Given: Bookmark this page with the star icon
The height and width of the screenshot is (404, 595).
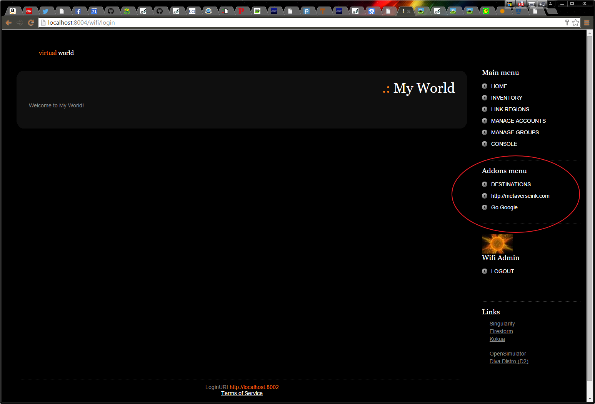Looking at the screenshot, I should coord(575,23).
